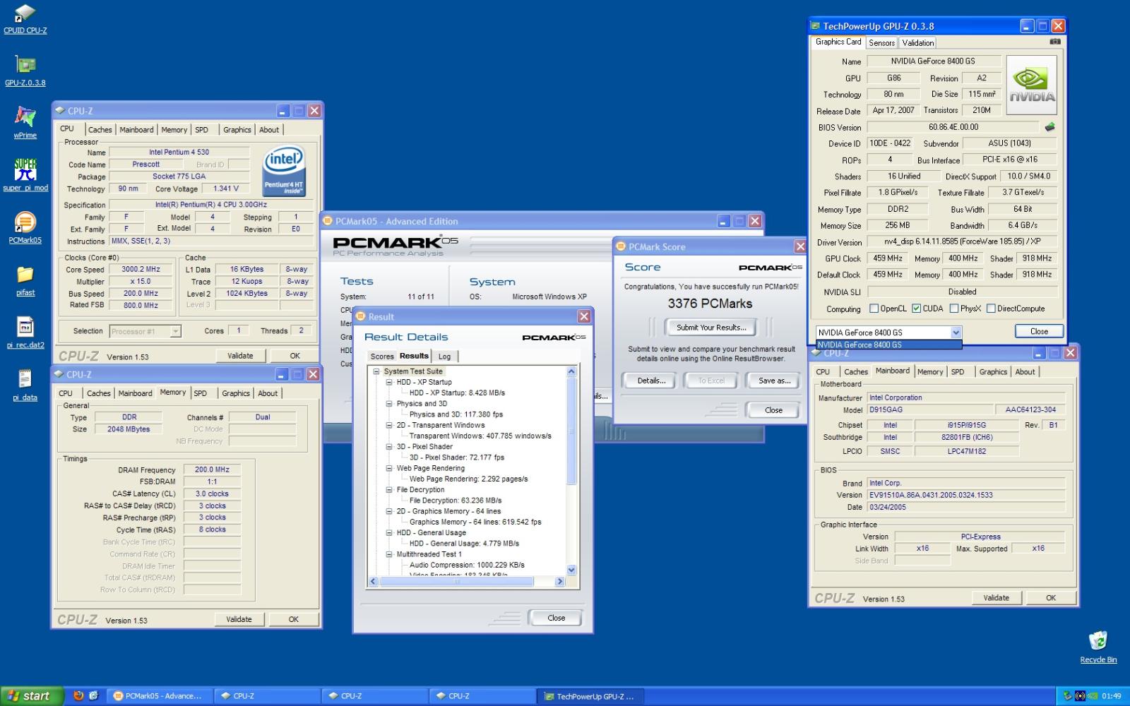Viewport: 1130px width, 706px height.
Task: Click Close button in GPU-Z window
Action: point(1039,331)
